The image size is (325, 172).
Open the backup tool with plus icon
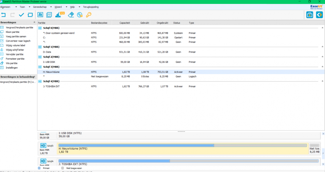coord(310,15)
